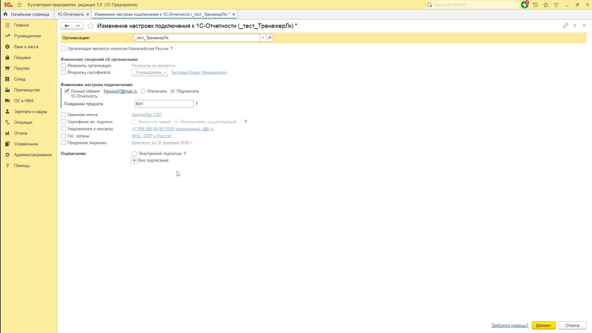Open organization card button next to field
Screen dimensions: 592x333
point(270,38)
